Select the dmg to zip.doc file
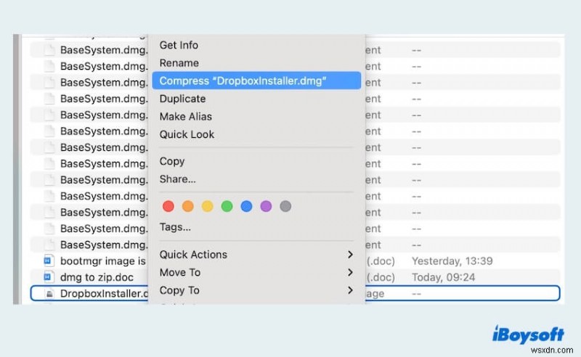Screen dimensions: 581x357 97,277
